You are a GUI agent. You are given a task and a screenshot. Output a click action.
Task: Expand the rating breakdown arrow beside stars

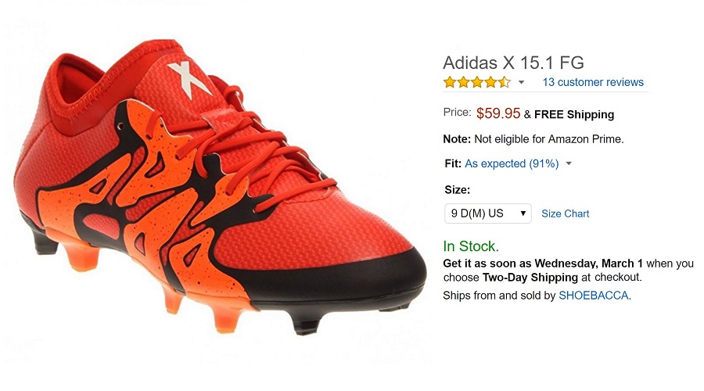tap(522, 82)
